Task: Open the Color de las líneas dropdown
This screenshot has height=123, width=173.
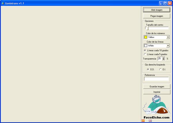Action: pos(168,46)
